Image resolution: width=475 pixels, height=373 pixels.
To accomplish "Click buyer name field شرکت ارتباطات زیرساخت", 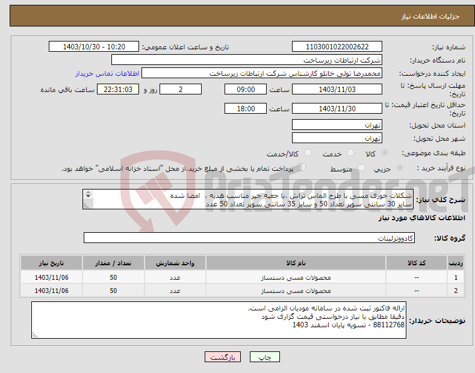I will point(247,60).
